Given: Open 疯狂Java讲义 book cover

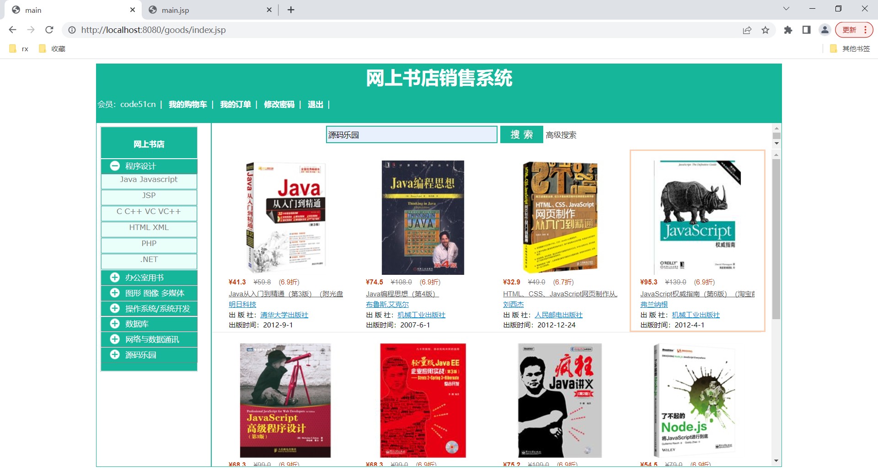Looking at the screenshot, I should click(560, 401).
